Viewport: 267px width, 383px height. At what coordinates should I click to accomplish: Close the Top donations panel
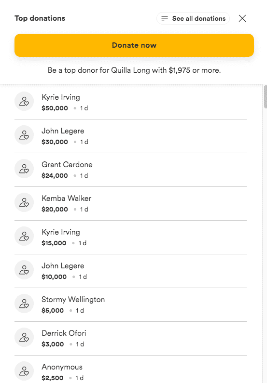click(242, 18)
